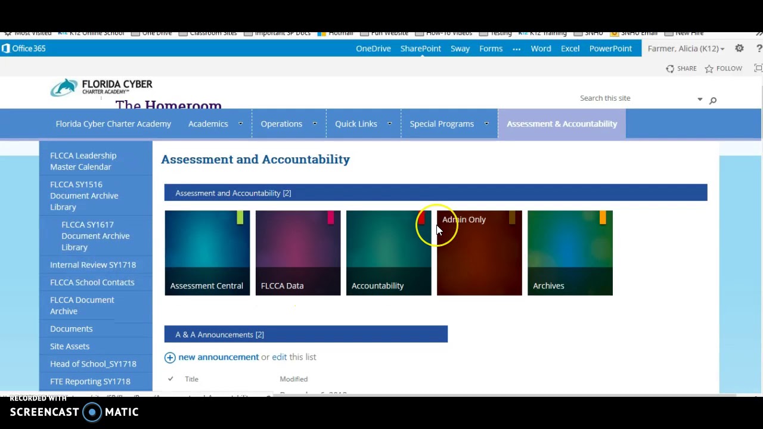Expand the Operations menu arrow
The image size is (763, 429).
click(314, 124)
